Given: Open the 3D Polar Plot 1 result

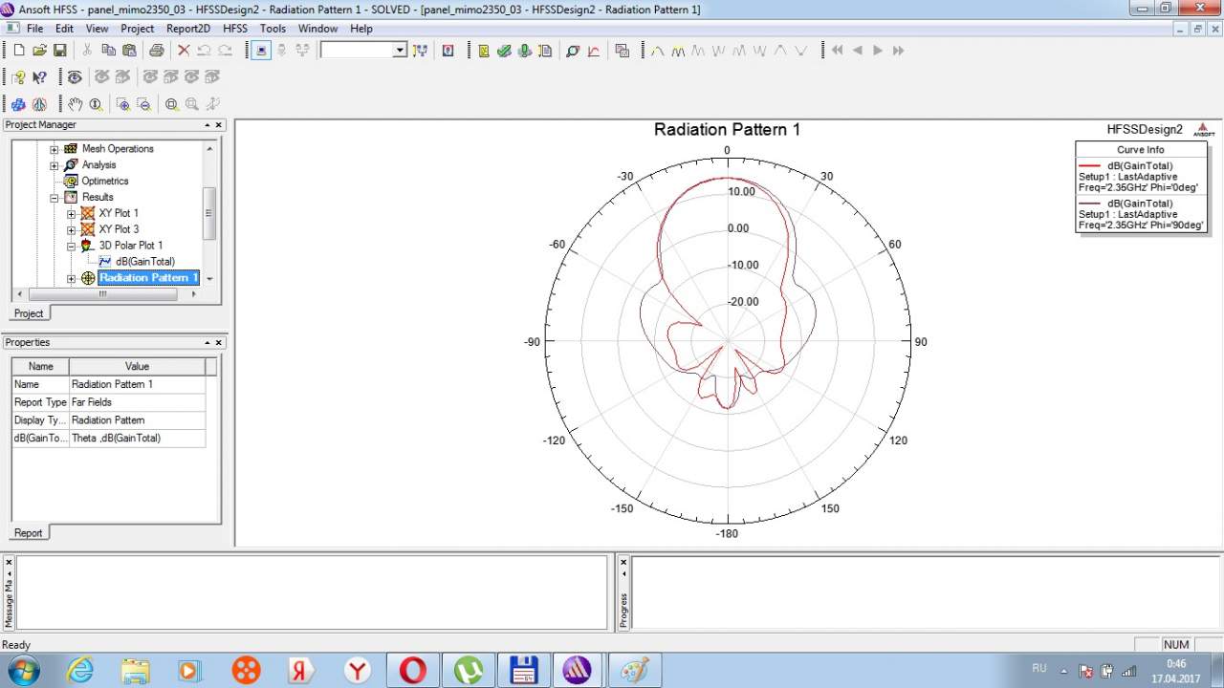Looking at the screenshot, I should coord(130,246).
